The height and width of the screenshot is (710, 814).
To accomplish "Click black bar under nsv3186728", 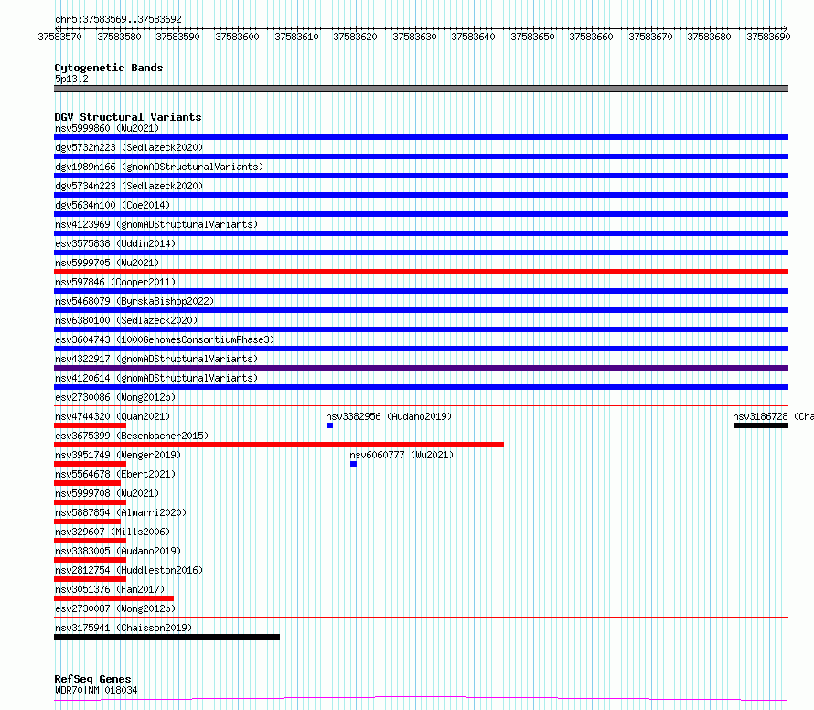I will pos(761,425).
